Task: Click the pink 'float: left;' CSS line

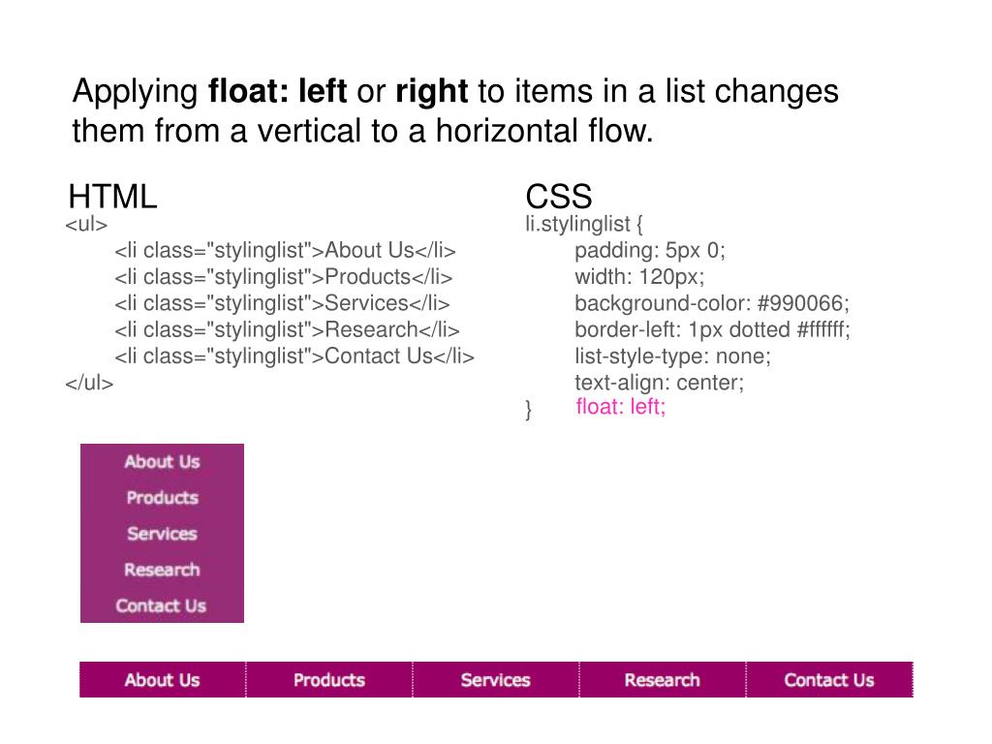Action: [621, 407]
